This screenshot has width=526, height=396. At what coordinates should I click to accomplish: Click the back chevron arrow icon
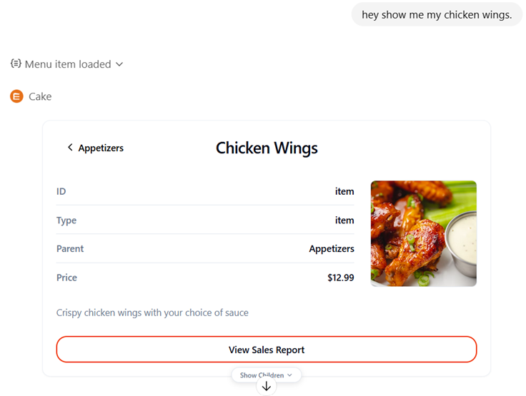70,148
